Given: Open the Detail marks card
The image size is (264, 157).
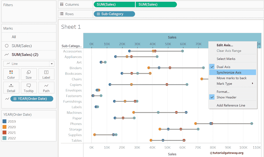Looking at the screenshot, I should (x=11, y=87).
